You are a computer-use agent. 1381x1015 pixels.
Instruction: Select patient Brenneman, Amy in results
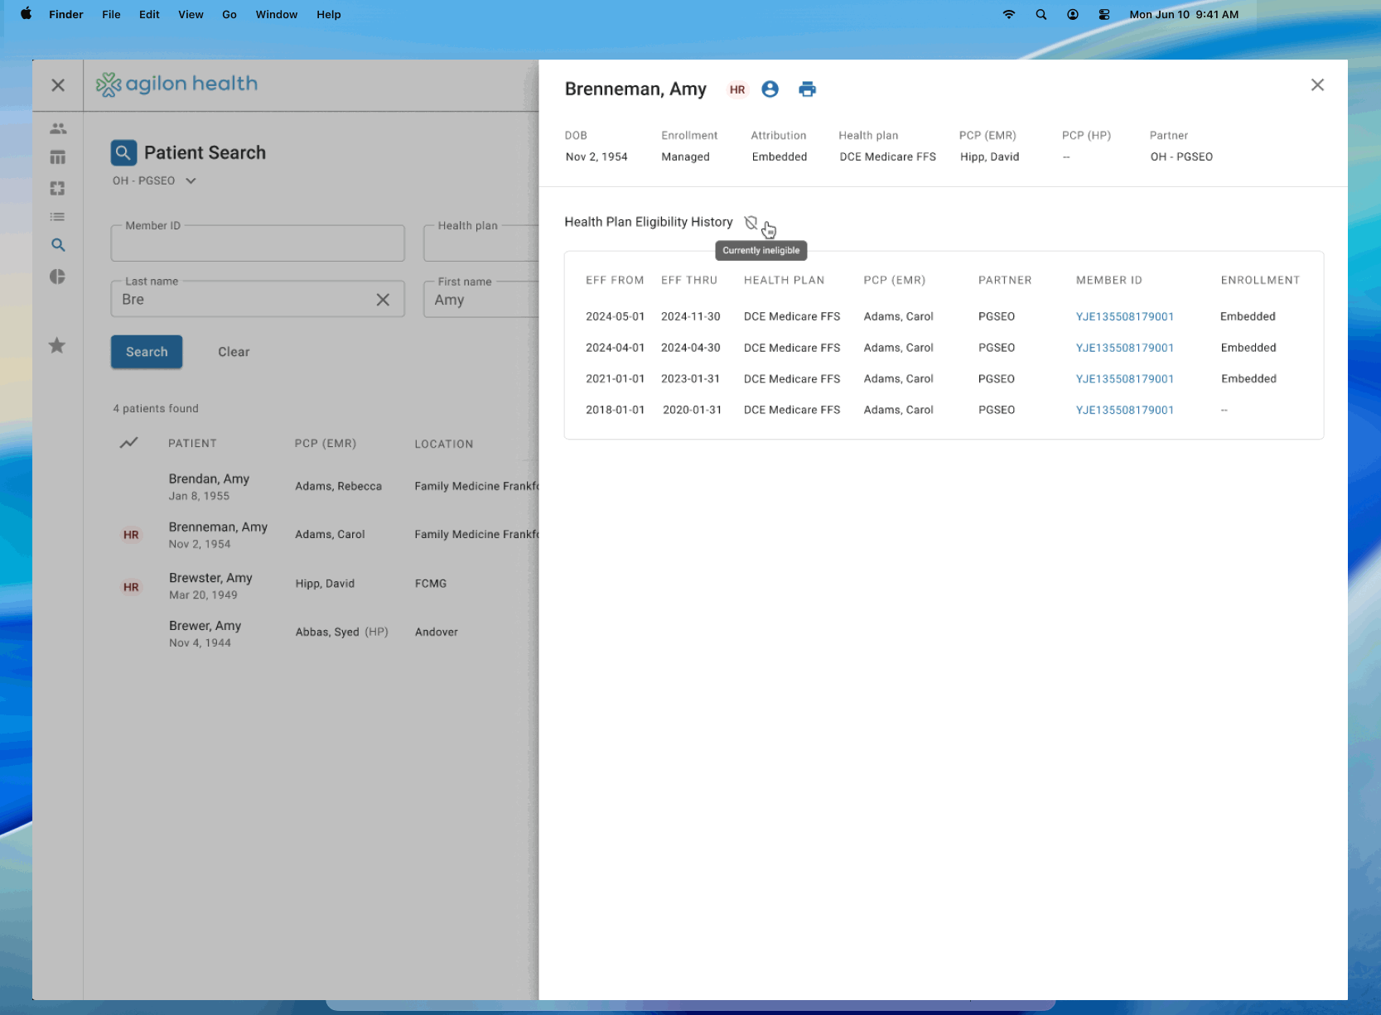[218, 527]
